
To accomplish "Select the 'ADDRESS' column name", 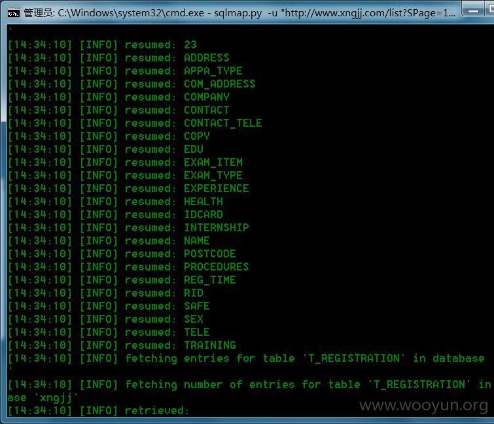I will tap(207, 58).
